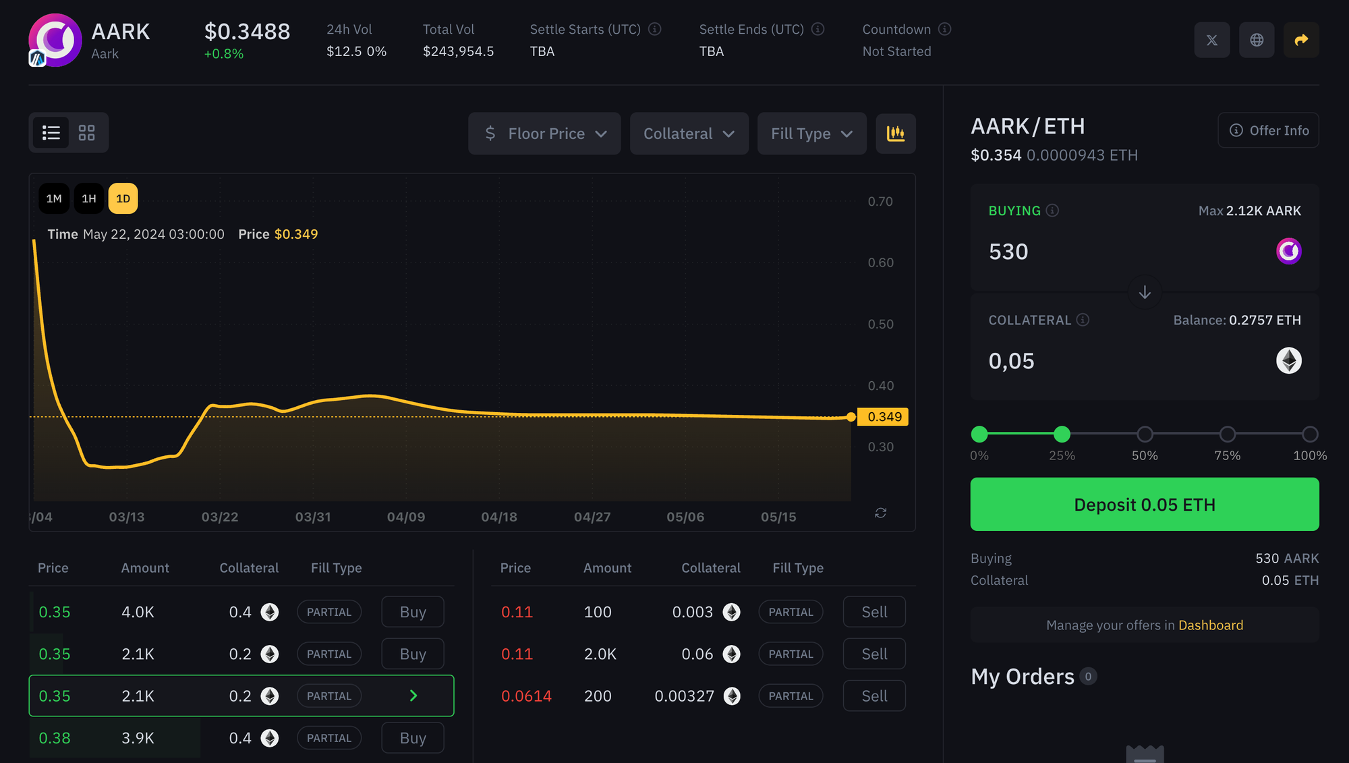Screen dimensions: 1349x763
Task: Switch to list view layout
Action: point(51,133)
